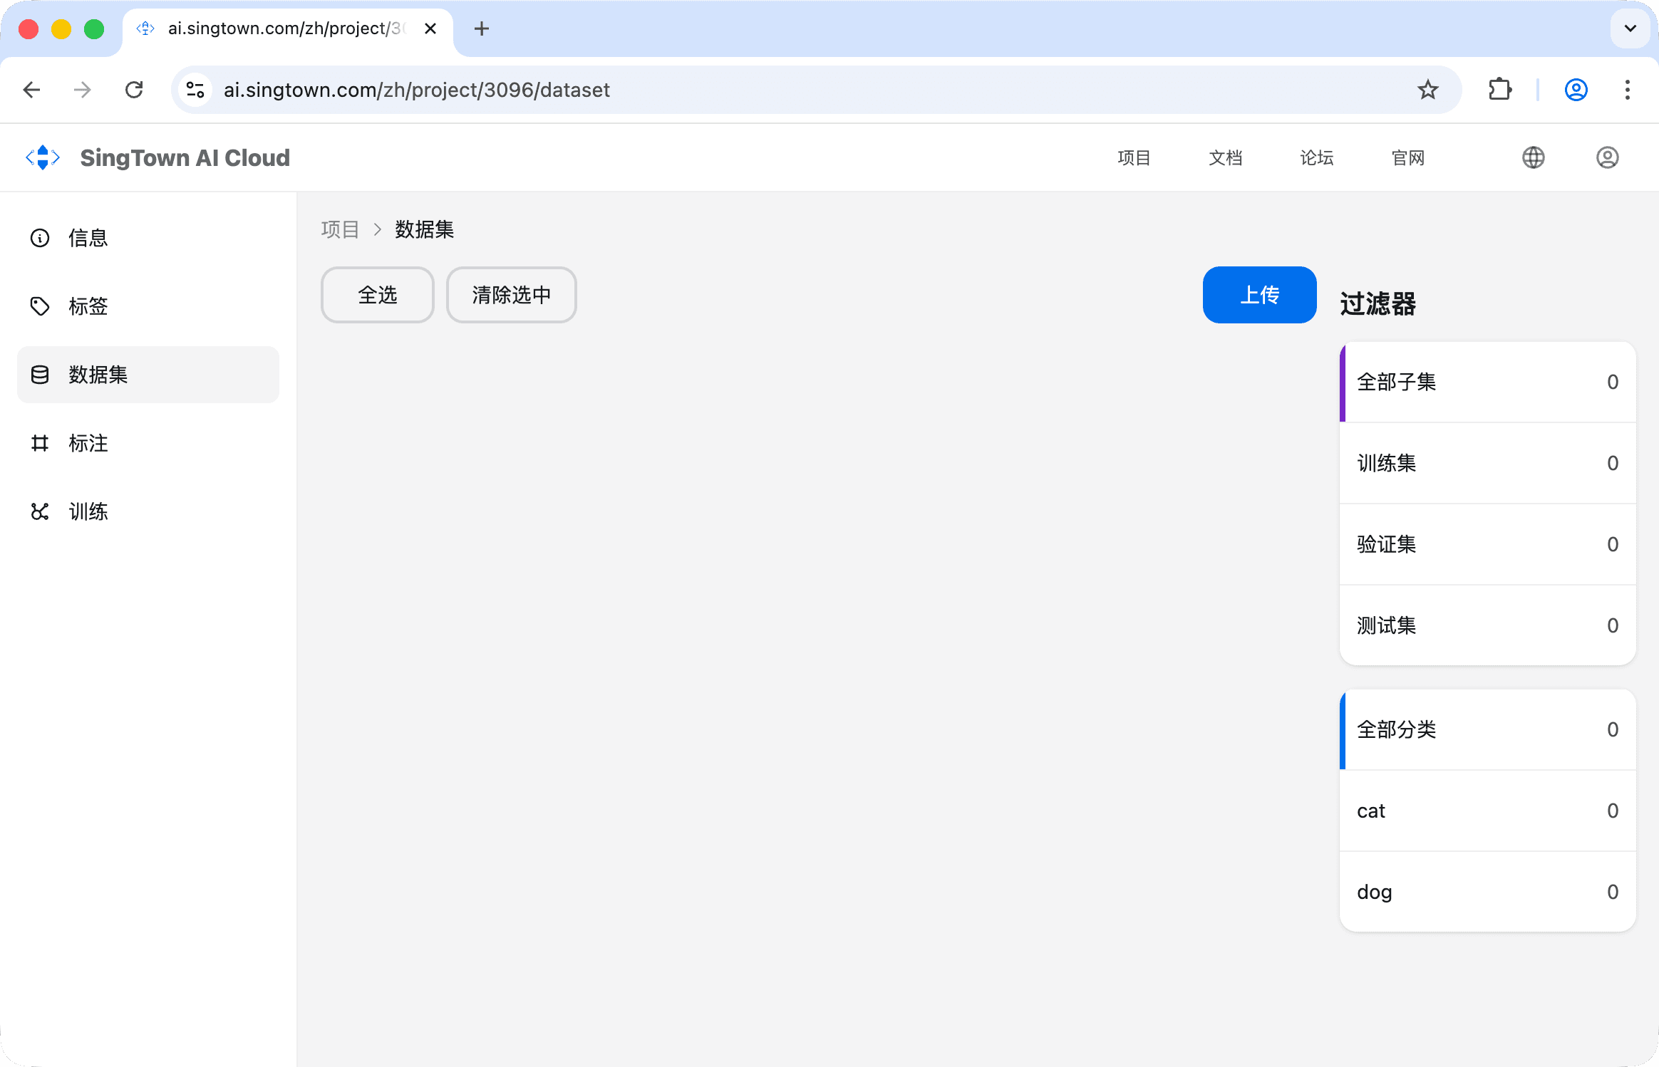Click the 上传 upload button
Viewport: 1659px width, 1067px height.
(x=1259, y=295)
